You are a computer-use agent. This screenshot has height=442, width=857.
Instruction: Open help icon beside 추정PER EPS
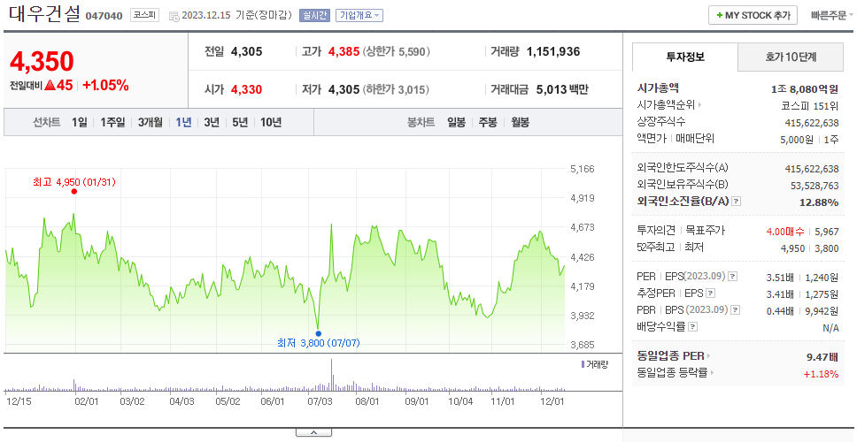click(710, 293)
